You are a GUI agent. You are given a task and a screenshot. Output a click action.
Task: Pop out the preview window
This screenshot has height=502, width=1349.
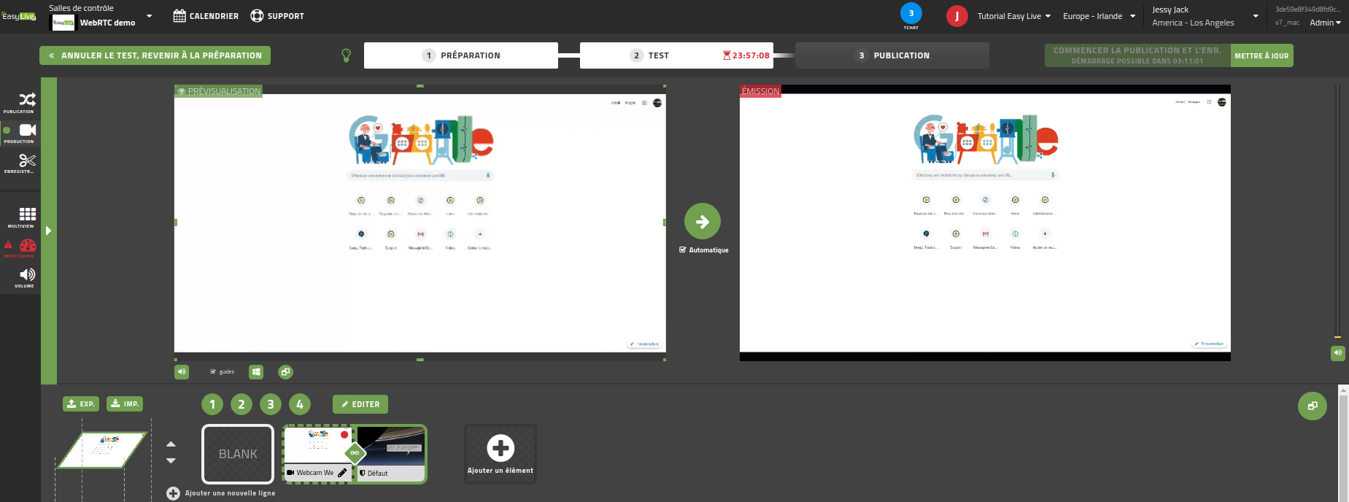click(285, 372)
